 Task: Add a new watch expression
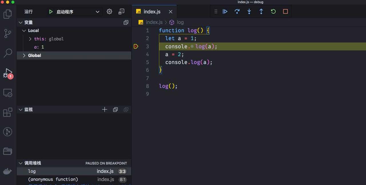(x=104, y=109)
